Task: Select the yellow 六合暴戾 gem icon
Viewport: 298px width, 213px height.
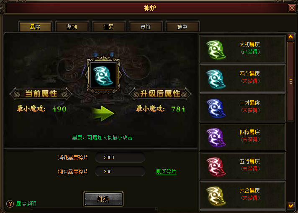Action: [x=216, y=196]
